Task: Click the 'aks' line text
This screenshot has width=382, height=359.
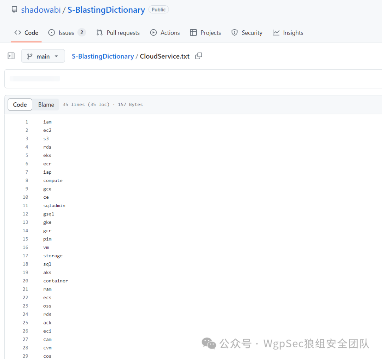Action: [x=47, y=273]
